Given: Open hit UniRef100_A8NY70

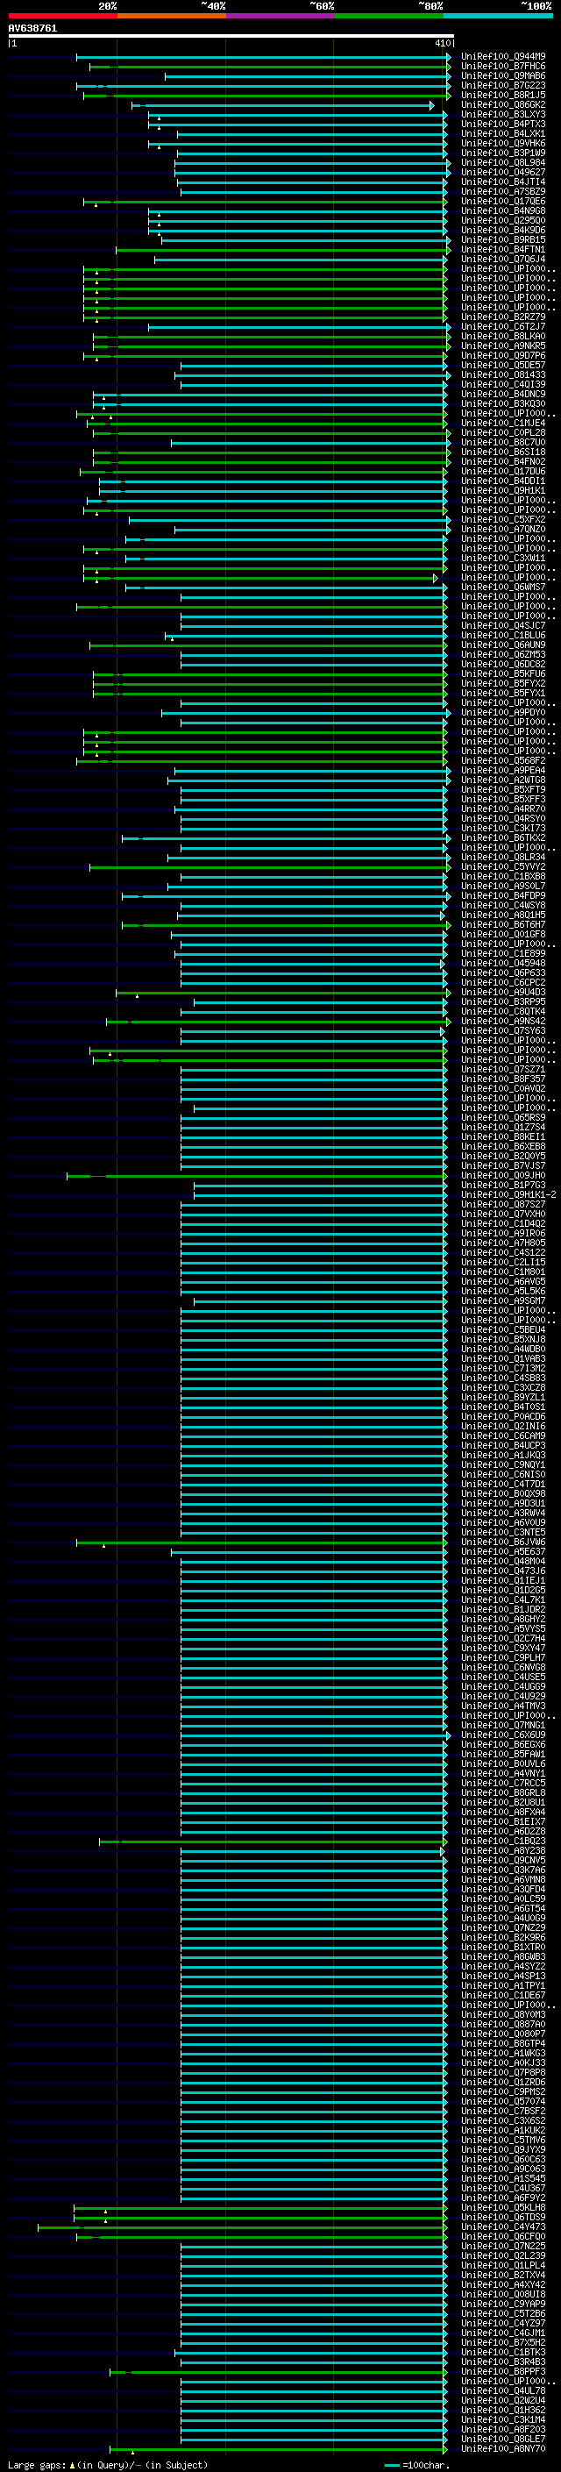Looking at the screenshot, I should pos(503,2448).
